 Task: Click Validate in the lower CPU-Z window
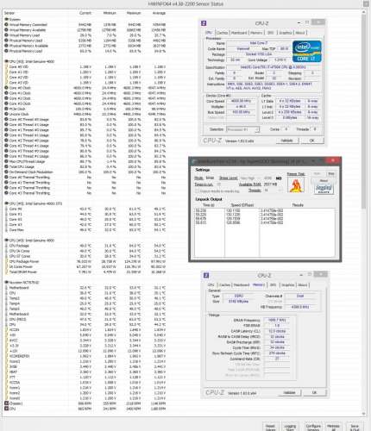tap(290, 392)
